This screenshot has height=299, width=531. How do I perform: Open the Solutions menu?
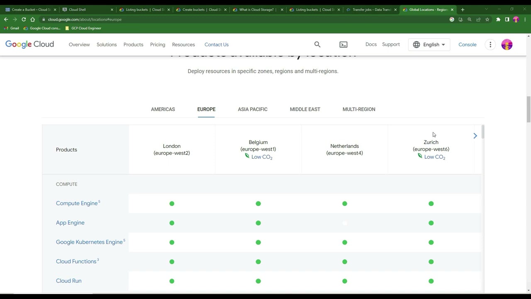pos(107,44)
